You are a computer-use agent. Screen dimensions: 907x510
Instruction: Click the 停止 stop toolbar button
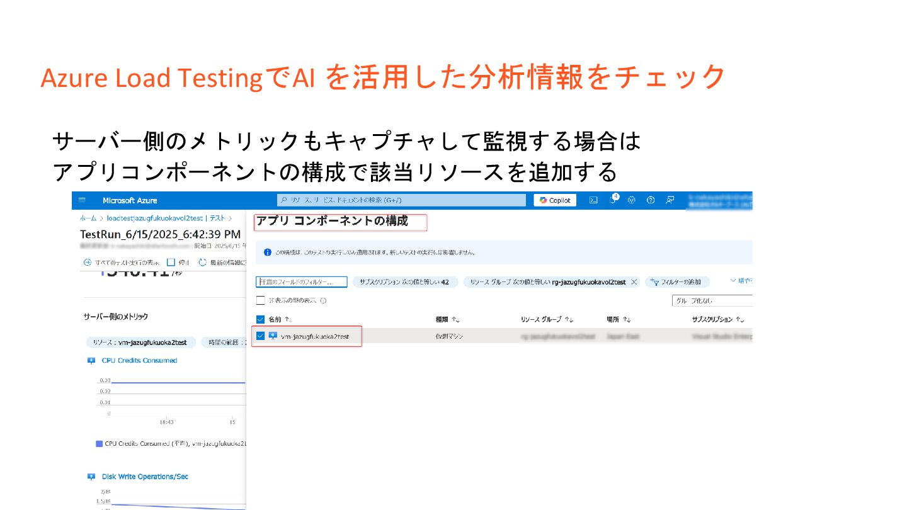pyautogui.click(x=178, y=262)
